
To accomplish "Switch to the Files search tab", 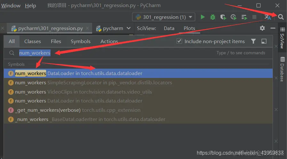I will pos(56,42).
